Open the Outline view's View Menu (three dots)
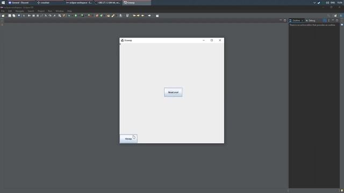Viewport: 344px width, 193px height. 328,20
